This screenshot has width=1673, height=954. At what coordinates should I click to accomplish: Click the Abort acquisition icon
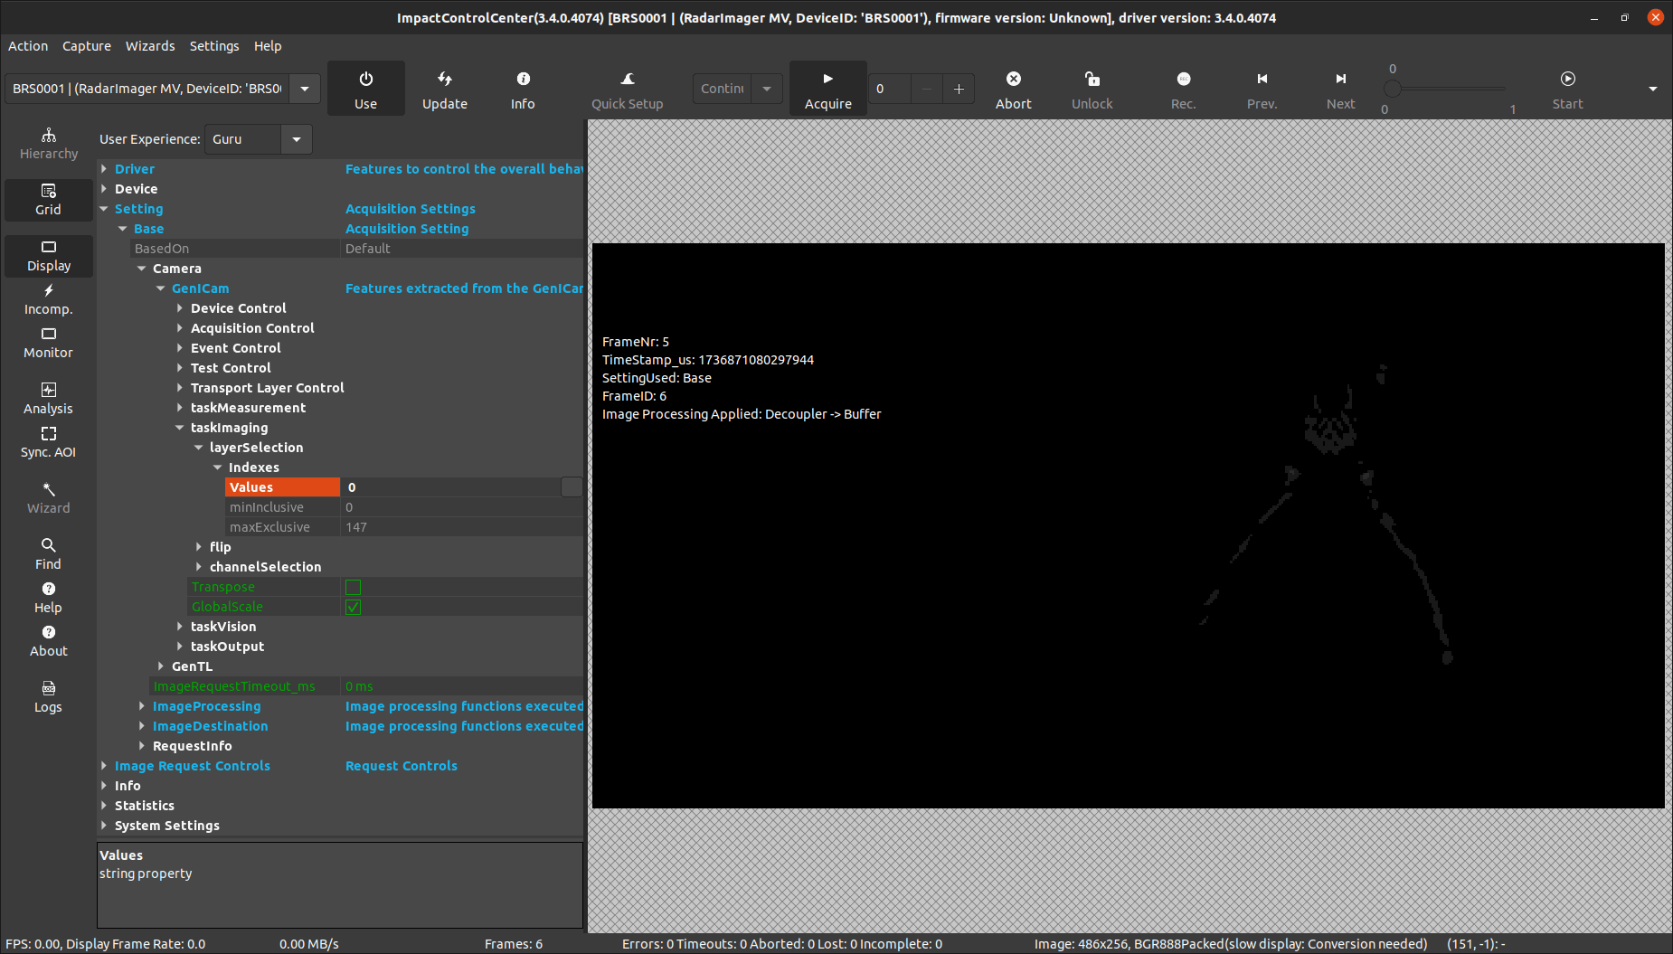(x=1013, y=80)
